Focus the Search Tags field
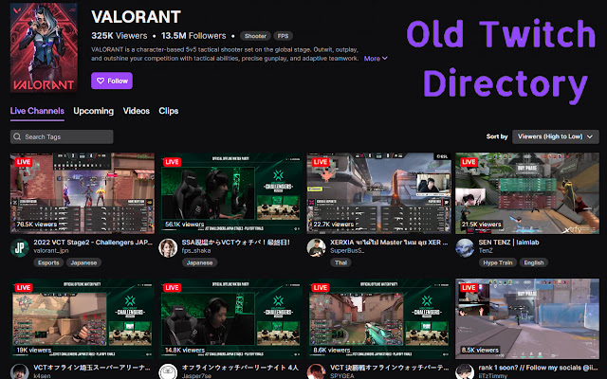Image resolution: width=607 pixels, height=379 pixels. (x=62, y=136)
